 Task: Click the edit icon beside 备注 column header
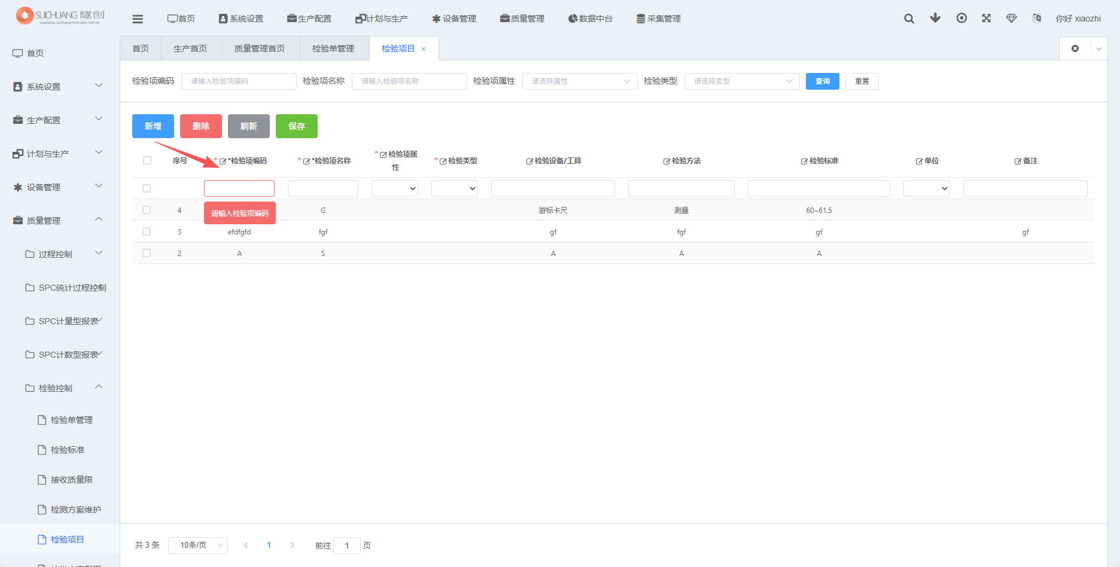1018,161
